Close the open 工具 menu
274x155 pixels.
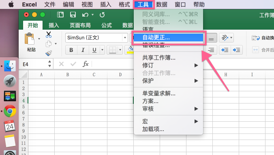(x=143, y=4)
